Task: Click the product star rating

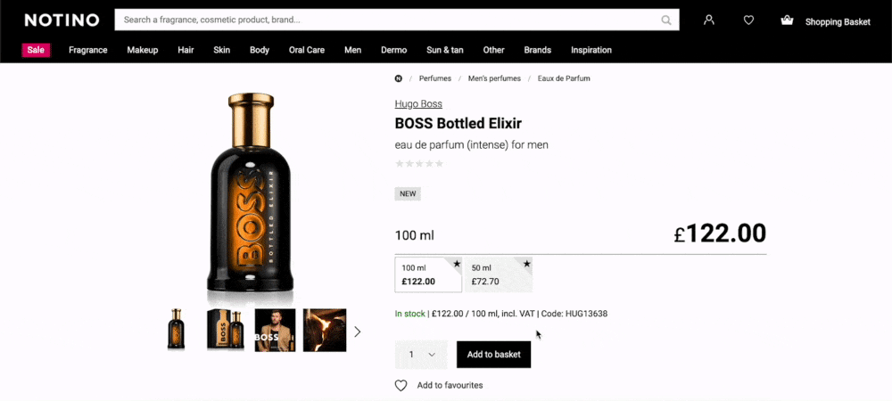Action: pos(419,164)
